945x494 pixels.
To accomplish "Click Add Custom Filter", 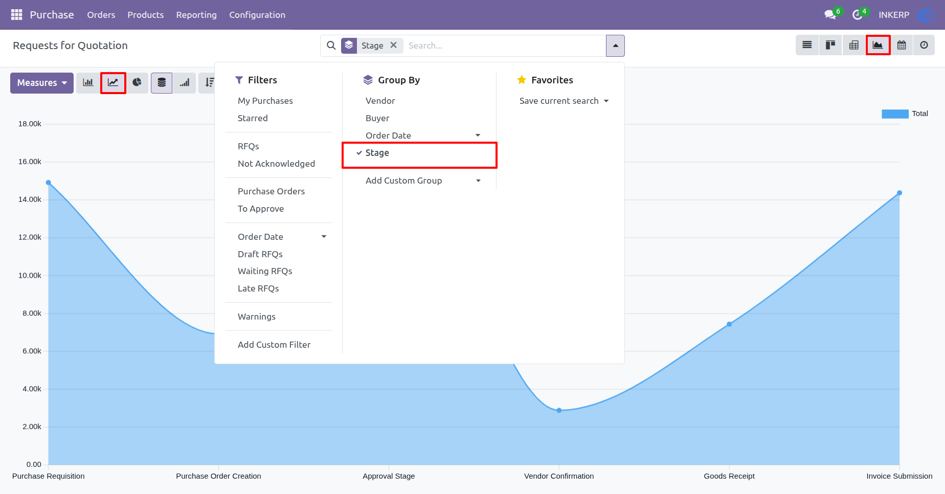I will 274,345.
